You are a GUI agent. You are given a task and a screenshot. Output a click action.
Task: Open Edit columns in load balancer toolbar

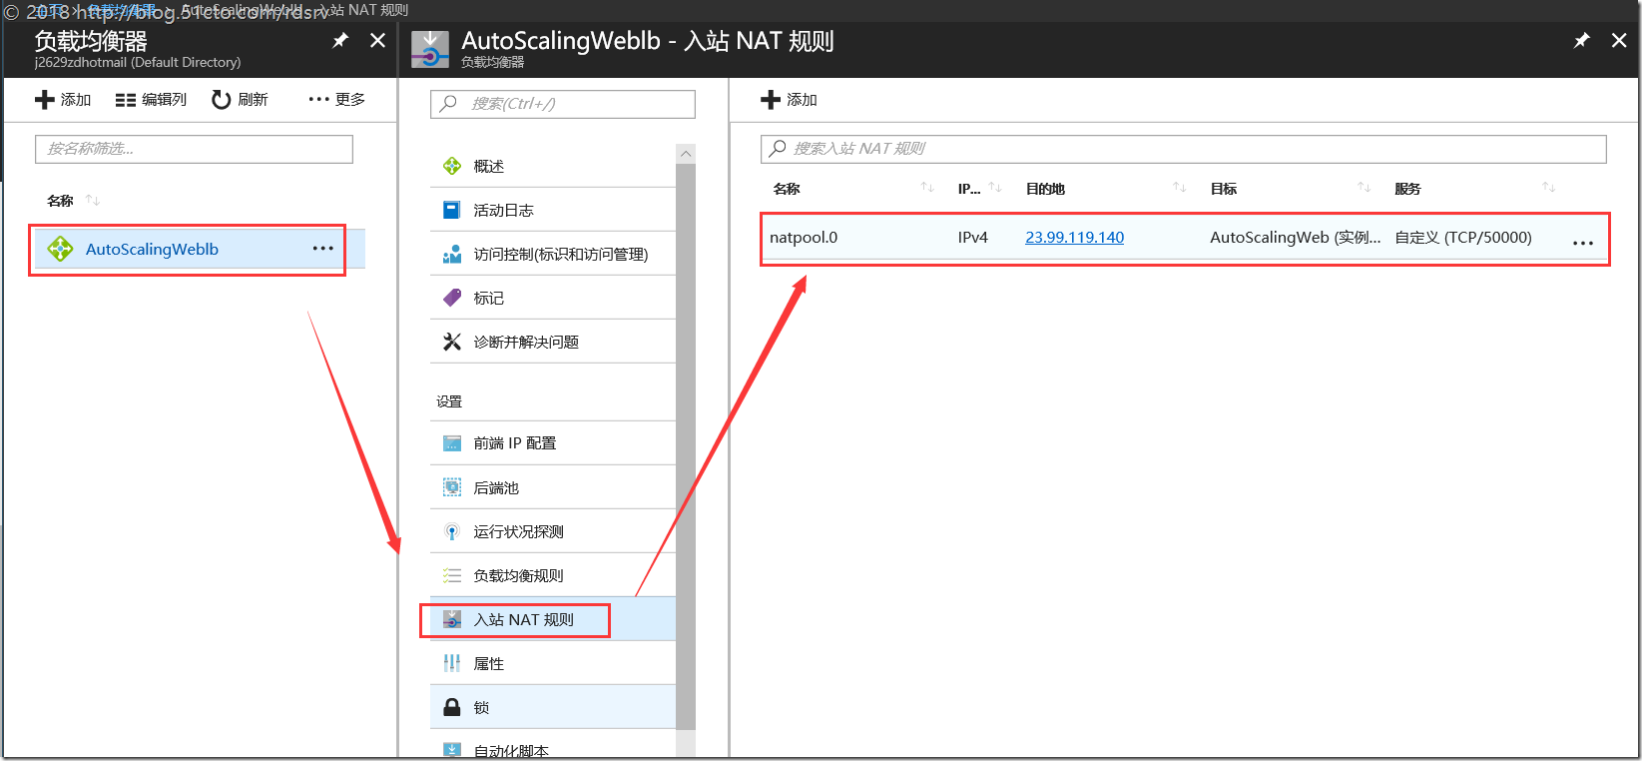(x=151, y=100)
